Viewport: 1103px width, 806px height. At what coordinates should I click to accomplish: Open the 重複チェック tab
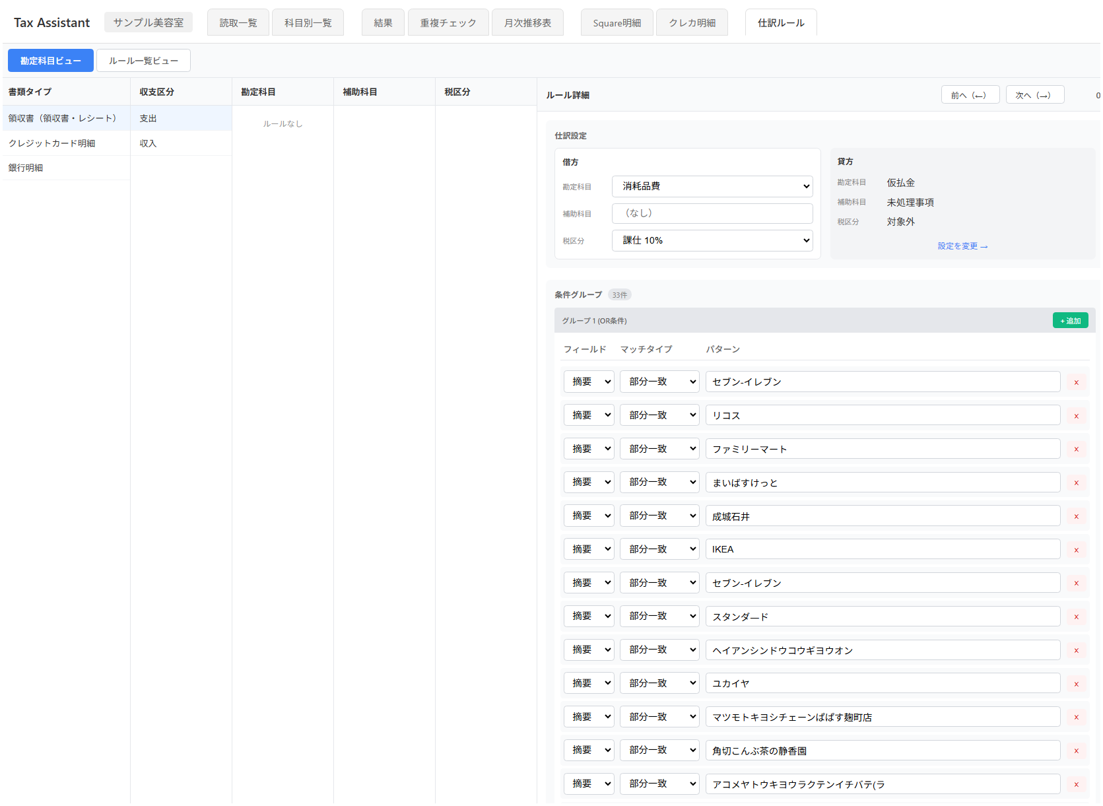448,23
